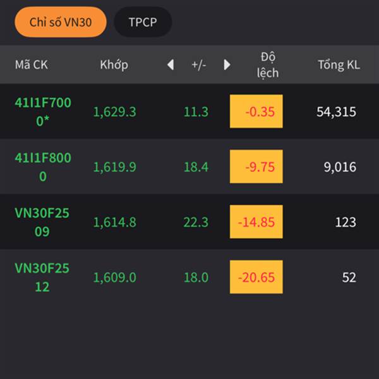Viewport: 379px width, 379px height.
Task: Select matched price 1,629.3
Action: [114, 112]
